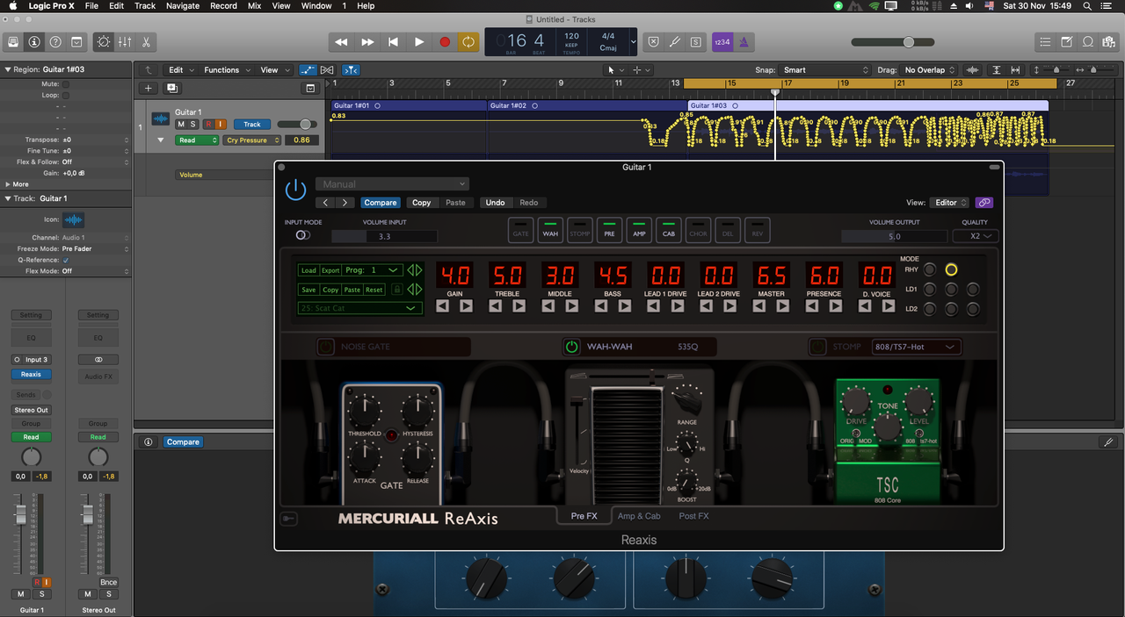Click the add track plus button
The height and width of the screenshot is (617, 1125).
[148, 88]
